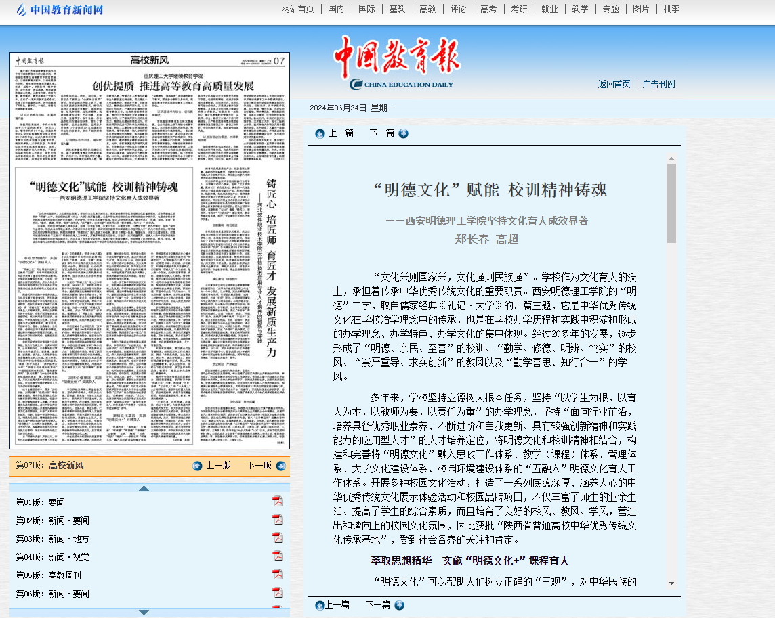
Task: Open 基教 navigation item
Action: [397, 9]
